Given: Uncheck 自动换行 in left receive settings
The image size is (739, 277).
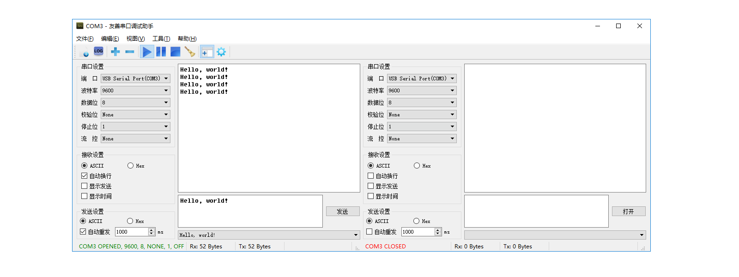Looking at the screenshot, I should pyautogui.click(x=85, y=176).
